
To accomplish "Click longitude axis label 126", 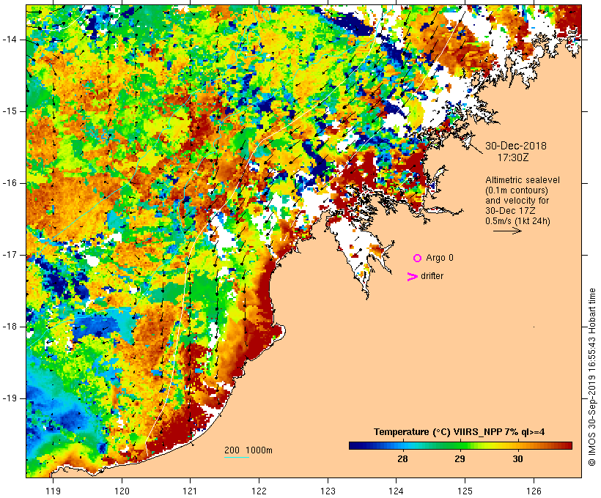I will [x=534, y=491].
